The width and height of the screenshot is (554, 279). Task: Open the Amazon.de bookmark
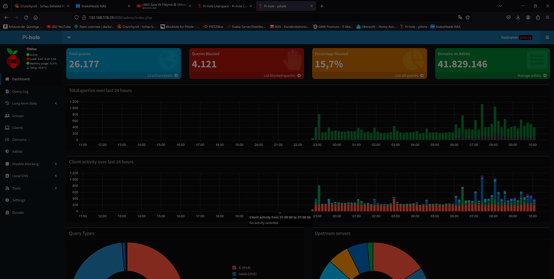[x=23, y=26]
